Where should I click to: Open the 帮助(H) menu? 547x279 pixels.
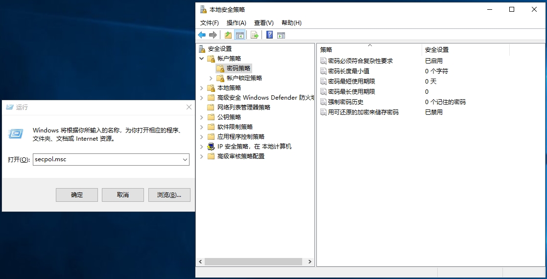pos(291,22)
